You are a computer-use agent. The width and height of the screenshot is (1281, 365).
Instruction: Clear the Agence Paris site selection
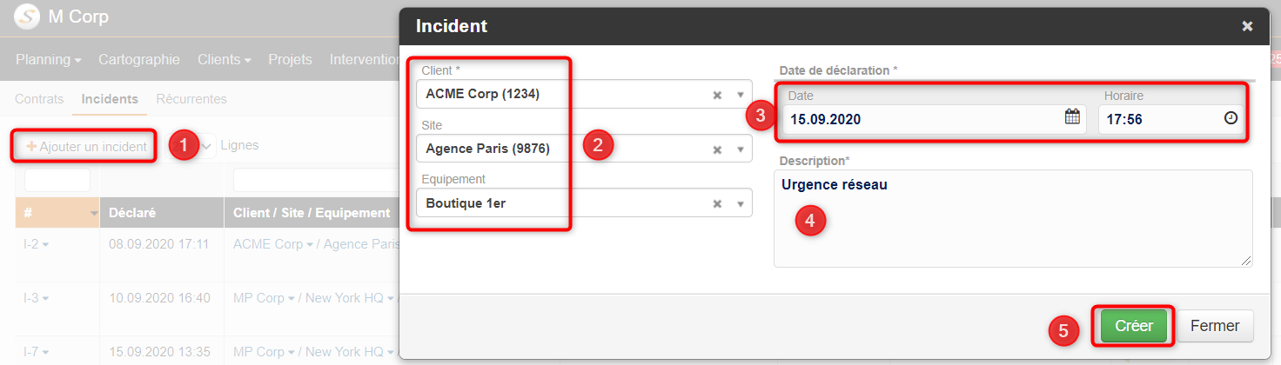point(717,149)
